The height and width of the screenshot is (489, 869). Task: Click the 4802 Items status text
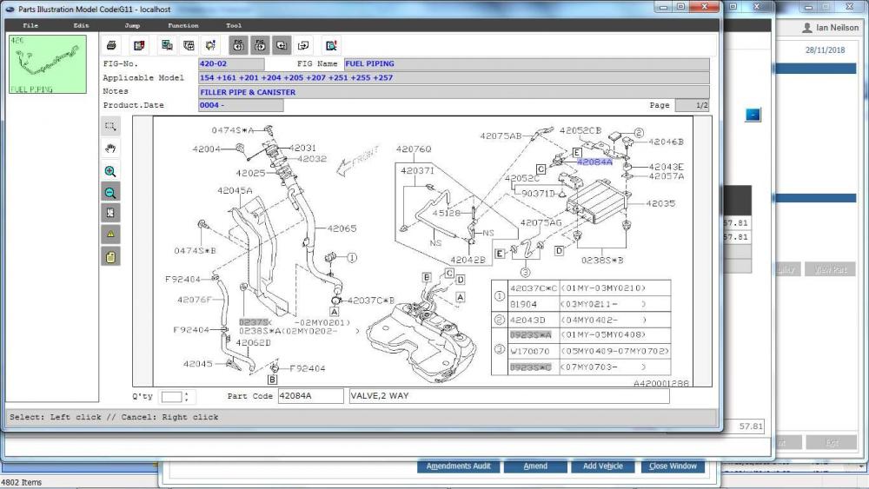pyautogui.click(x=21, y=482)
